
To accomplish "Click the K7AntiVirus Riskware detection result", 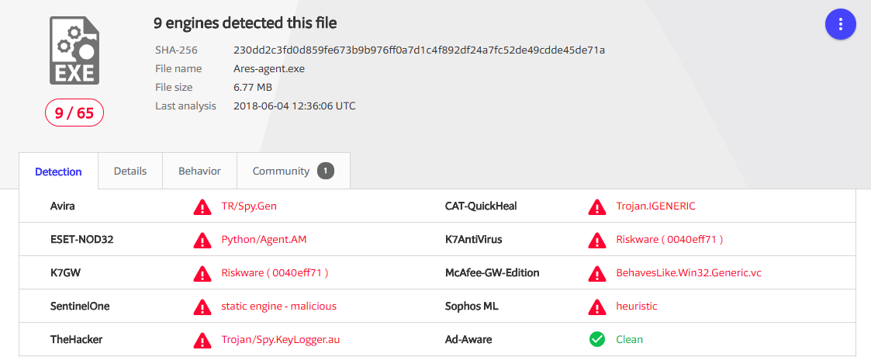I will (669, 240).
